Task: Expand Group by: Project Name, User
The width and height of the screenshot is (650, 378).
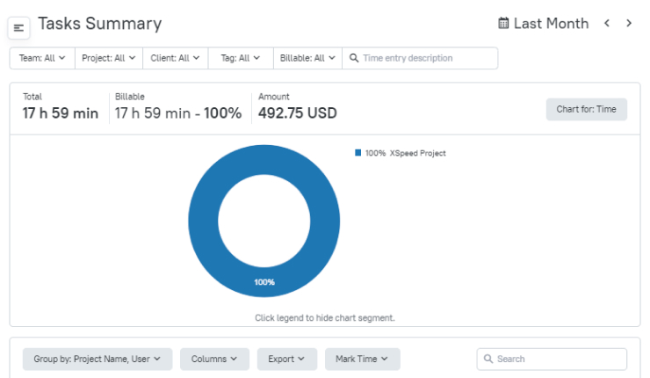Action: point(97,359)
